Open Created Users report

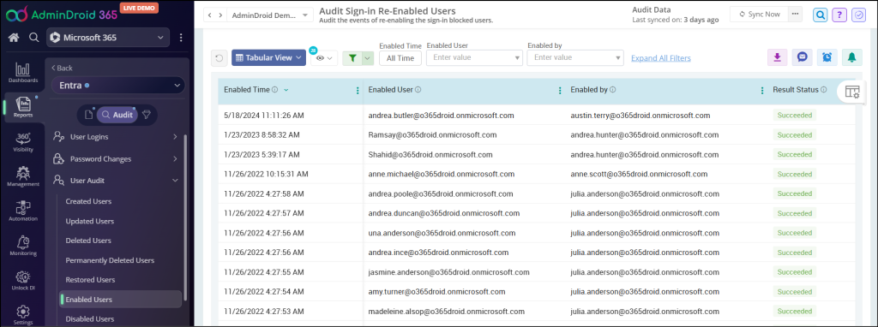88,201
